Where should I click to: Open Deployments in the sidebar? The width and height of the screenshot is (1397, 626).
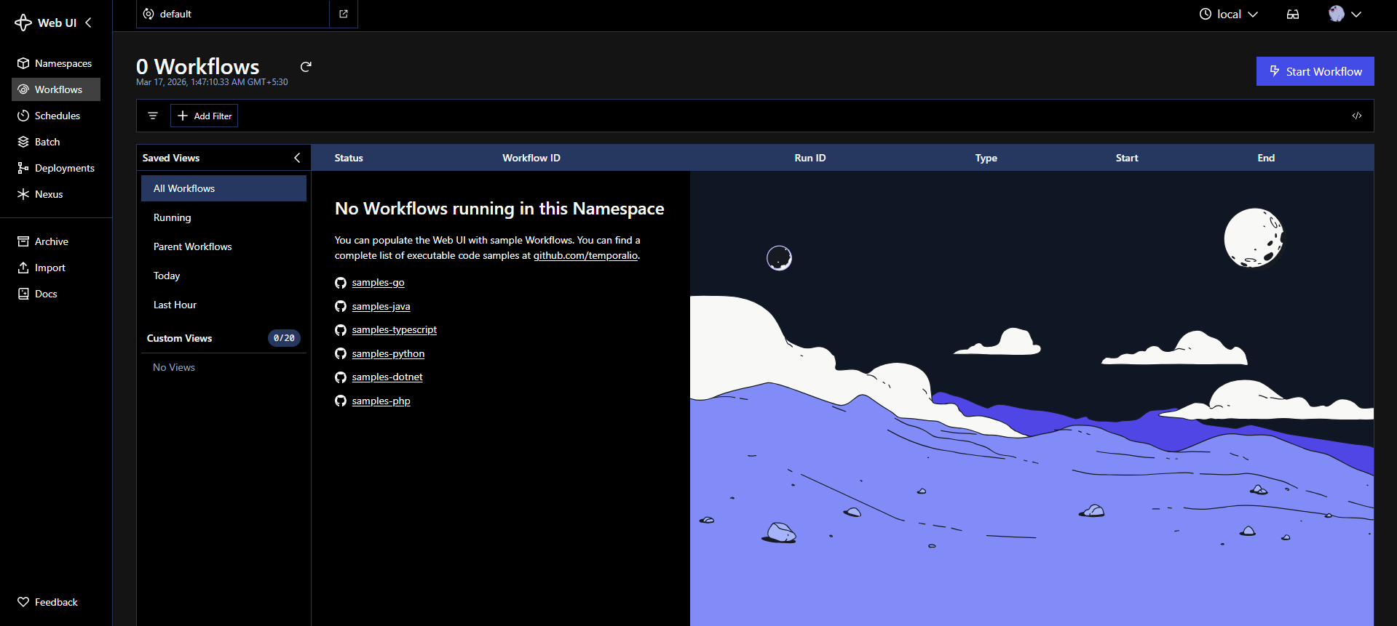[55, 168]
